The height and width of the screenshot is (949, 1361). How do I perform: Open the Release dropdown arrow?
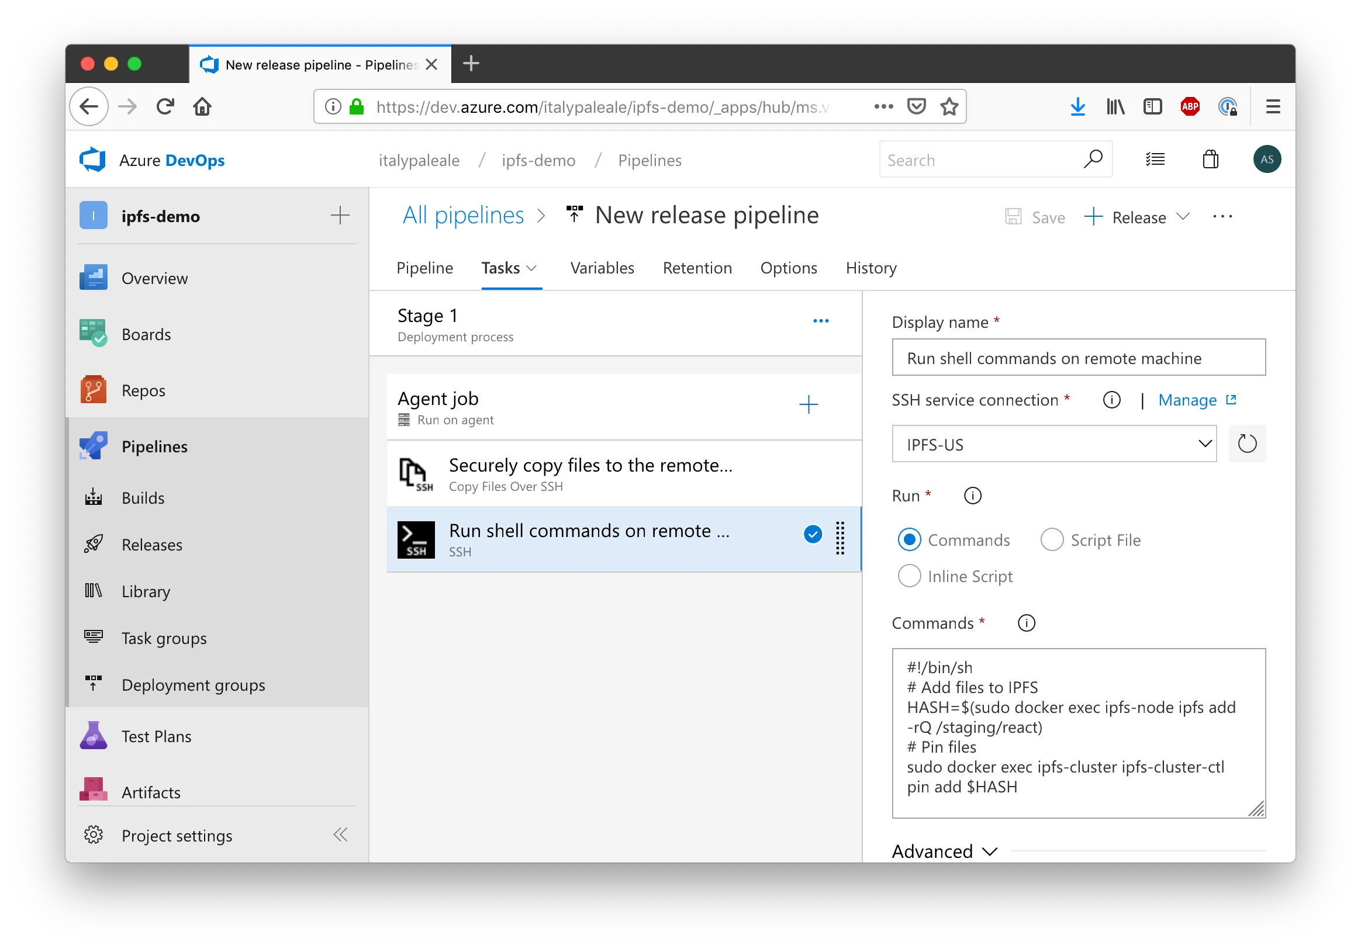click(1183, 217)
